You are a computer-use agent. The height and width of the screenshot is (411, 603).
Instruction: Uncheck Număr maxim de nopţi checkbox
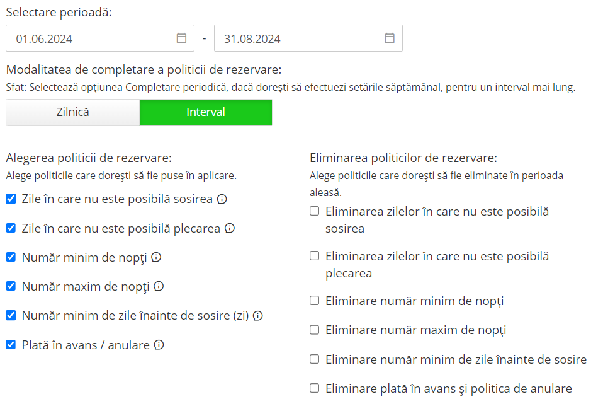pyautogui.click(x=11, y=286)
